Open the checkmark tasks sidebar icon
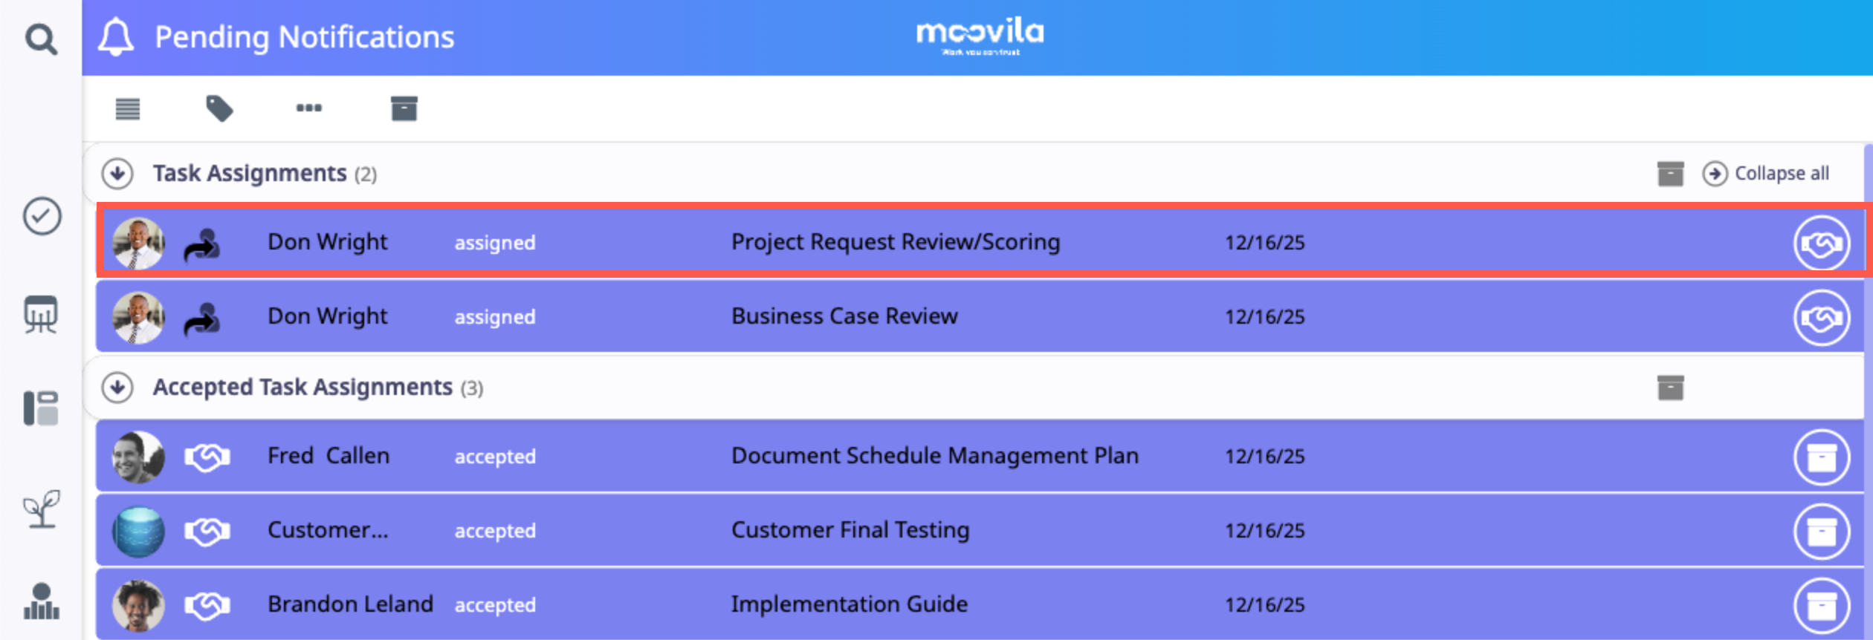This screenshot has width=1873, height=640. (42, 216)
